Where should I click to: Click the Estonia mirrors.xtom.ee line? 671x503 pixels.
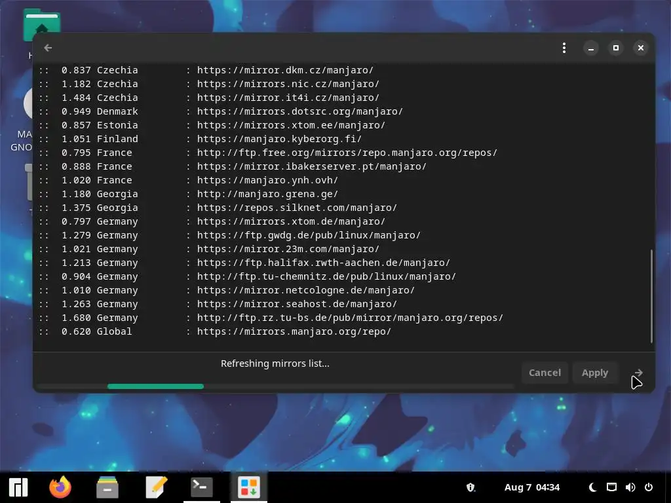pyautogui.click(x=212, y=125)
